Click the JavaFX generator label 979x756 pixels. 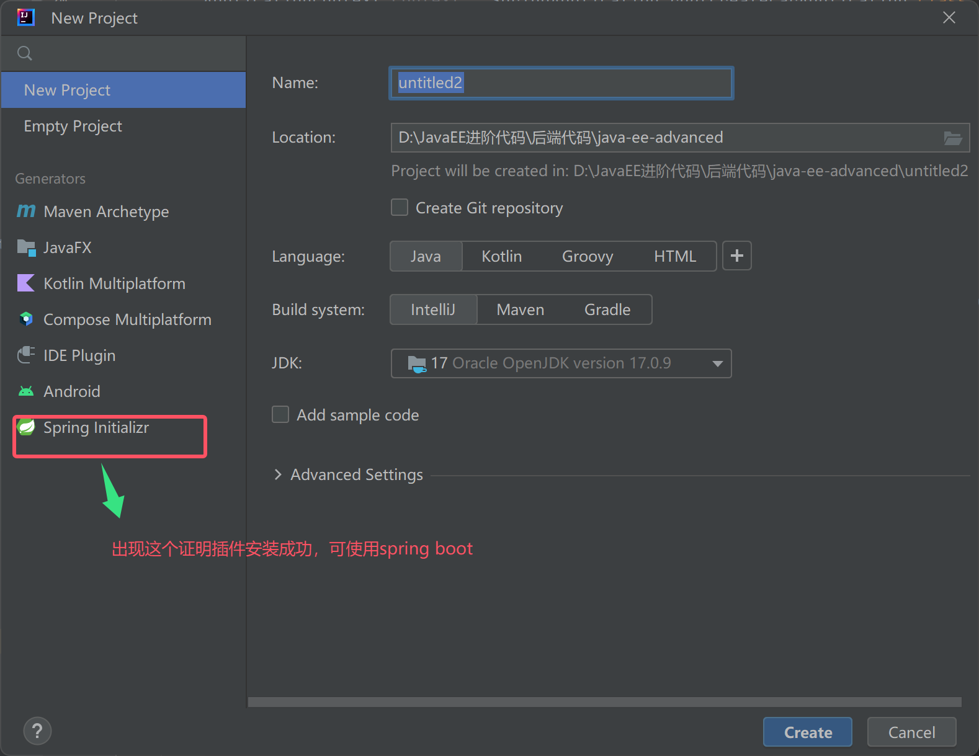coord(67,247)
